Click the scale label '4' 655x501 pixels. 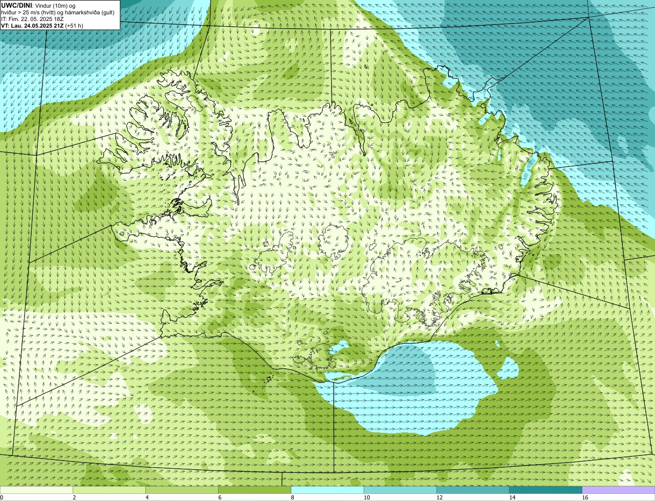[147, 497]
